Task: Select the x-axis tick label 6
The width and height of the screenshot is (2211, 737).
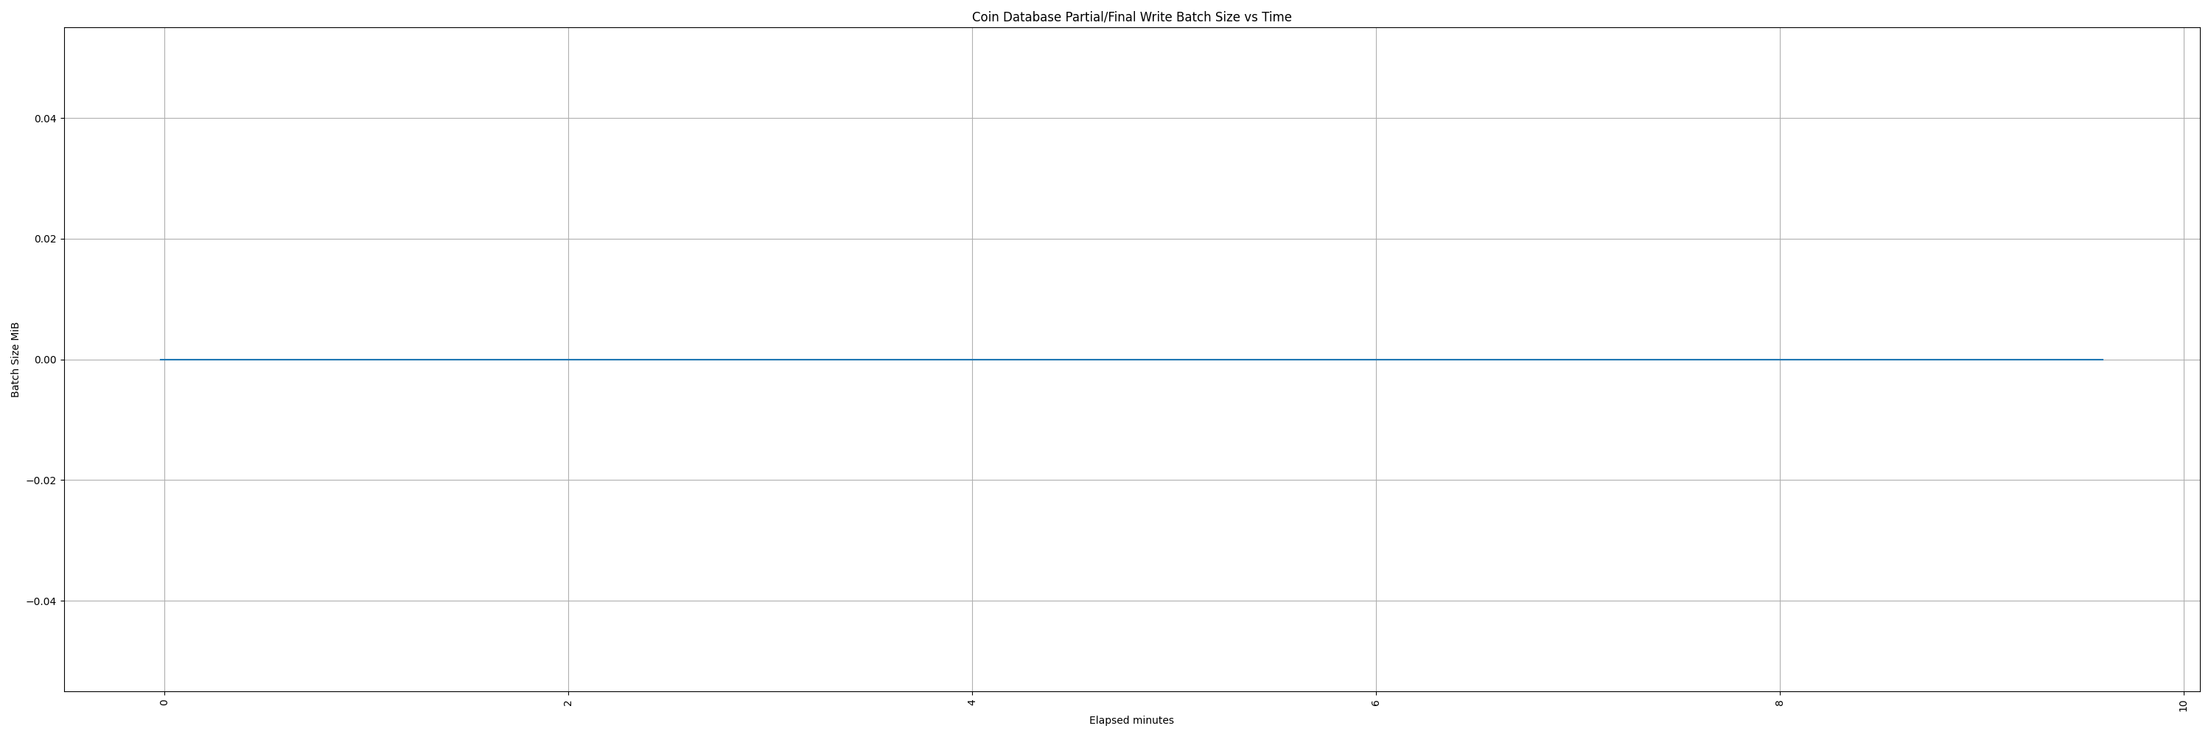Action: pyautogui.click(x=1376, y=704)
